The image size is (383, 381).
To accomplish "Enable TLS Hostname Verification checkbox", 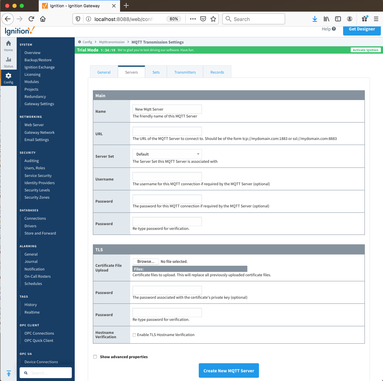I will [134, 335].
